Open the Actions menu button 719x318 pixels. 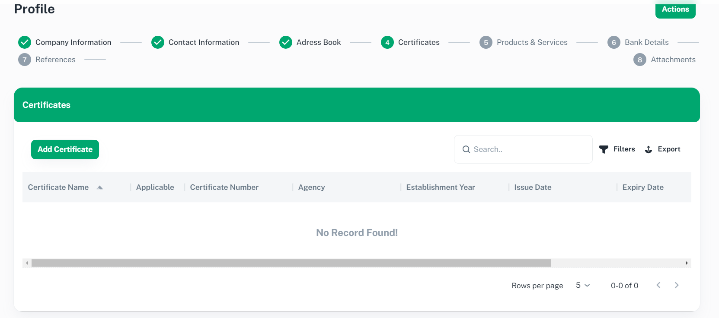pyautogui.click(x=675, y=9)
